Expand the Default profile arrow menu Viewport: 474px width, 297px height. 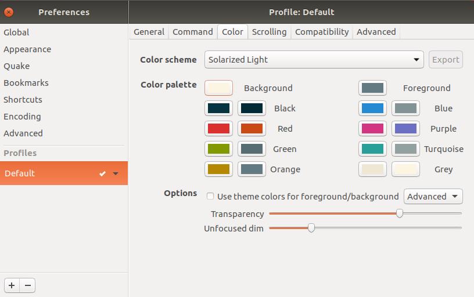tap(116, 173)
